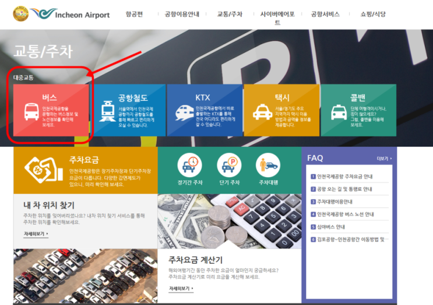Open the 주차요금 heading
This screenshot has width=433, height=305.
pyautogui.click(x=84, y=160)
